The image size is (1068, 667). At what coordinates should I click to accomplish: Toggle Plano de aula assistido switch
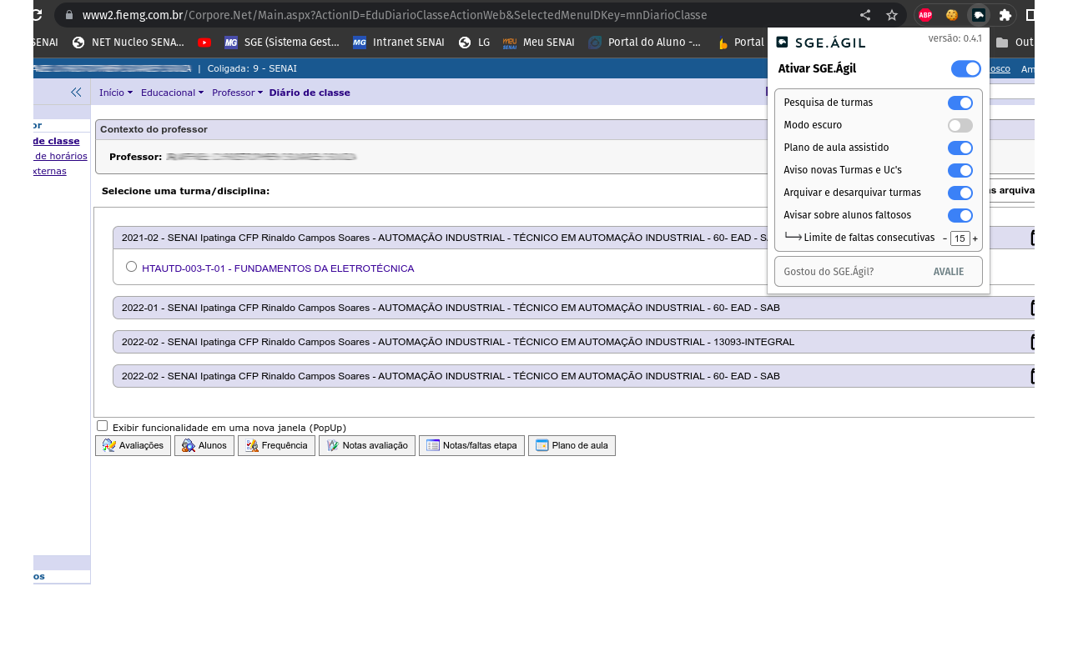(x=960, y=148)
